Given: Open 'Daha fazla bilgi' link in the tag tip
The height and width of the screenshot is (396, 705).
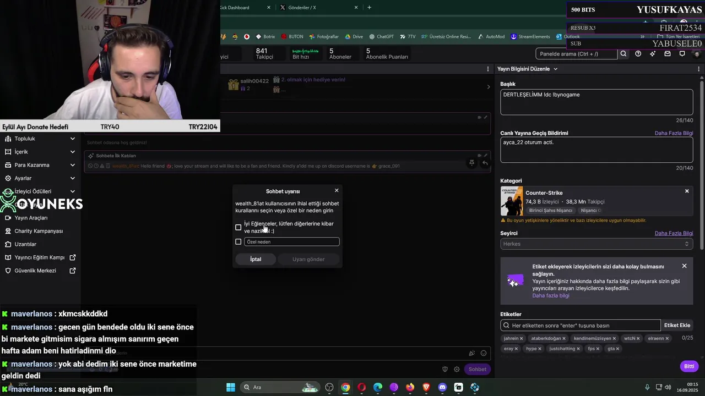Looking at the screenshot, I should click(551, 295).
